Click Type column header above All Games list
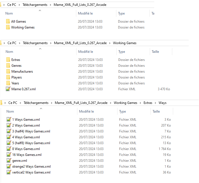The width and height of the screenshot is (199, 183). pos(121,13)
